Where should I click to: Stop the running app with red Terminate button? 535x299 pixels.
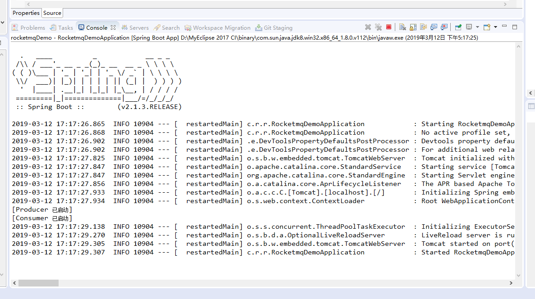click(389, 27)
